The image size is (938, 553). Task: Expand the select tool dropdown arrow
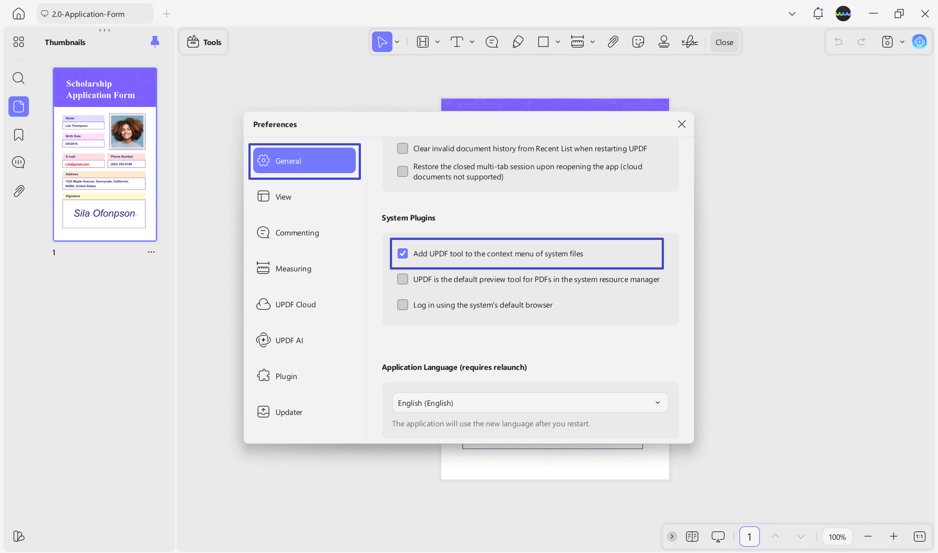click(x=397, y=42)
